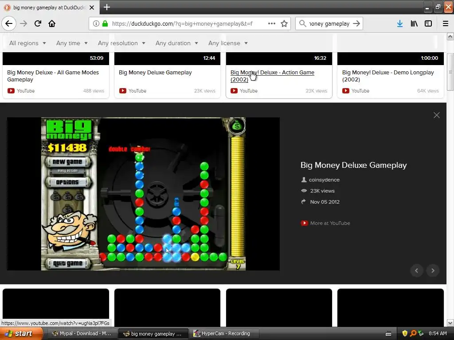Click the forward navigation arrow

pos(23,23)
